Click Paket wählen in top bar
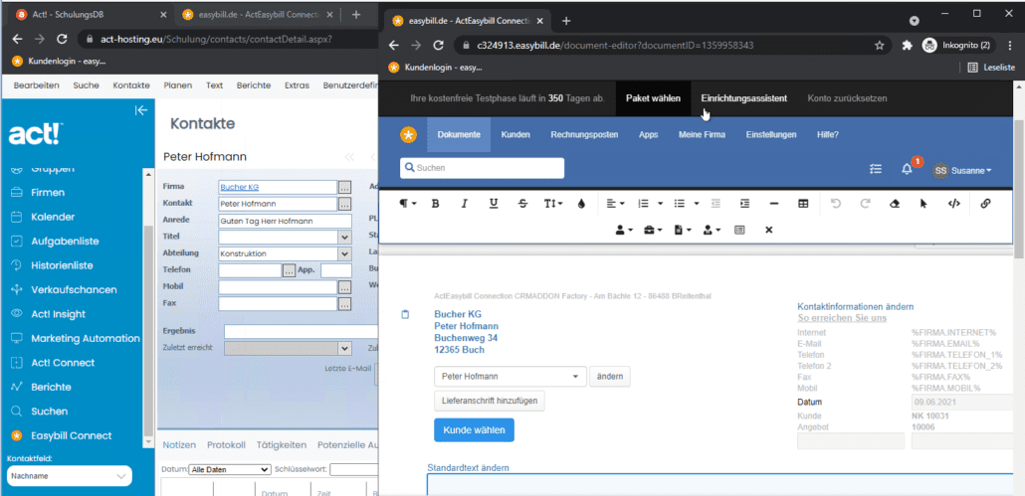1025x496 pixels. click(653, 98)
